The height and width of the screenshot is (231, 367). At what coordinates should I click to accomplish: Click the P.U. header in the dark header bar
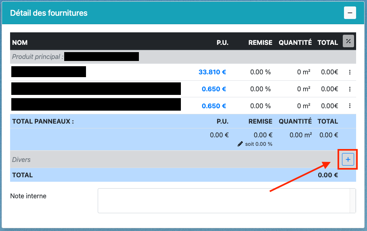coord(222,42)
